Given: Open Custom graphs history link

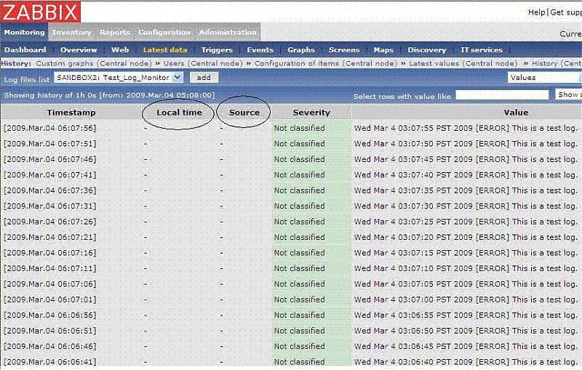Looking at the screenshot, I should coord(94,63).
